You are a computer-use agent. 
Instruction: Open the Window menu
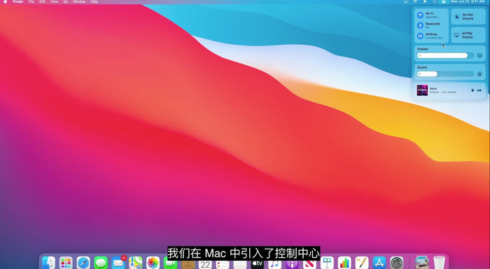[x=79, y=2]
